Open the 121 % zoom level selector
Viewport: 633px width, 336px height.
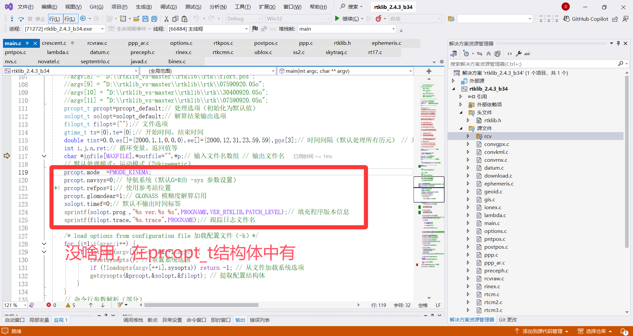pyautogui.click(x=15, y=305)
